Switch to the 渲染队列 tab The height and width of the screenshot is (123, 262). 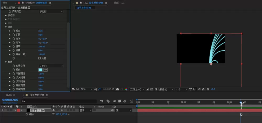[10, 95]
